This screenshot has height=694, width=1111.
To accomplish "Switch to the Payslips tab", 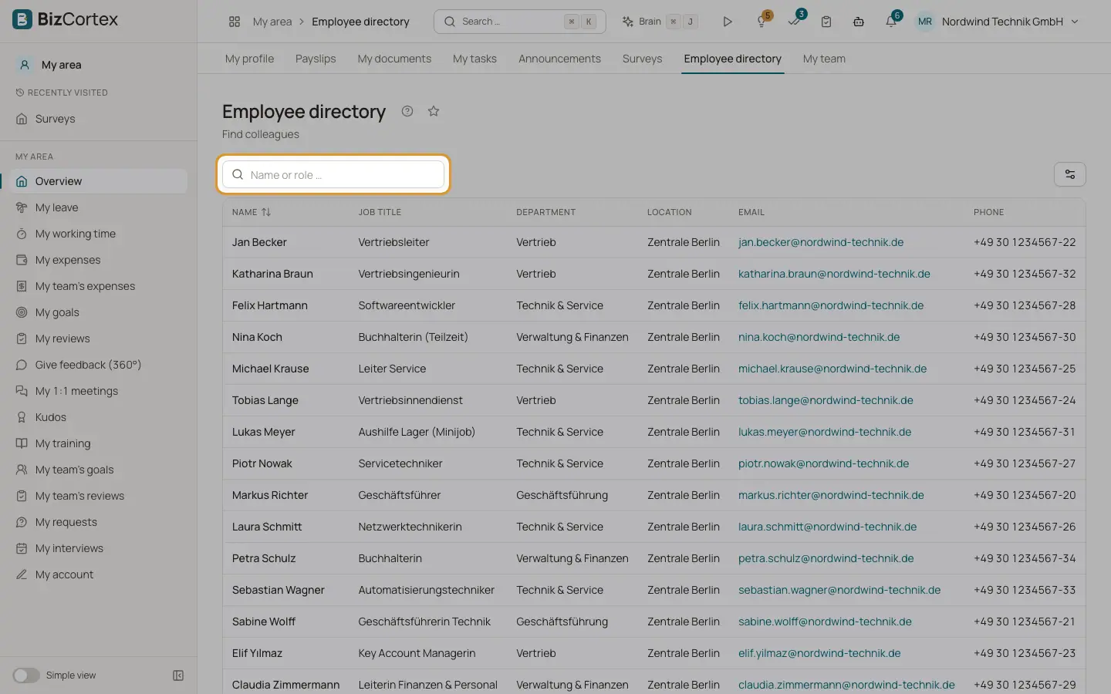I will click(316, 59).
